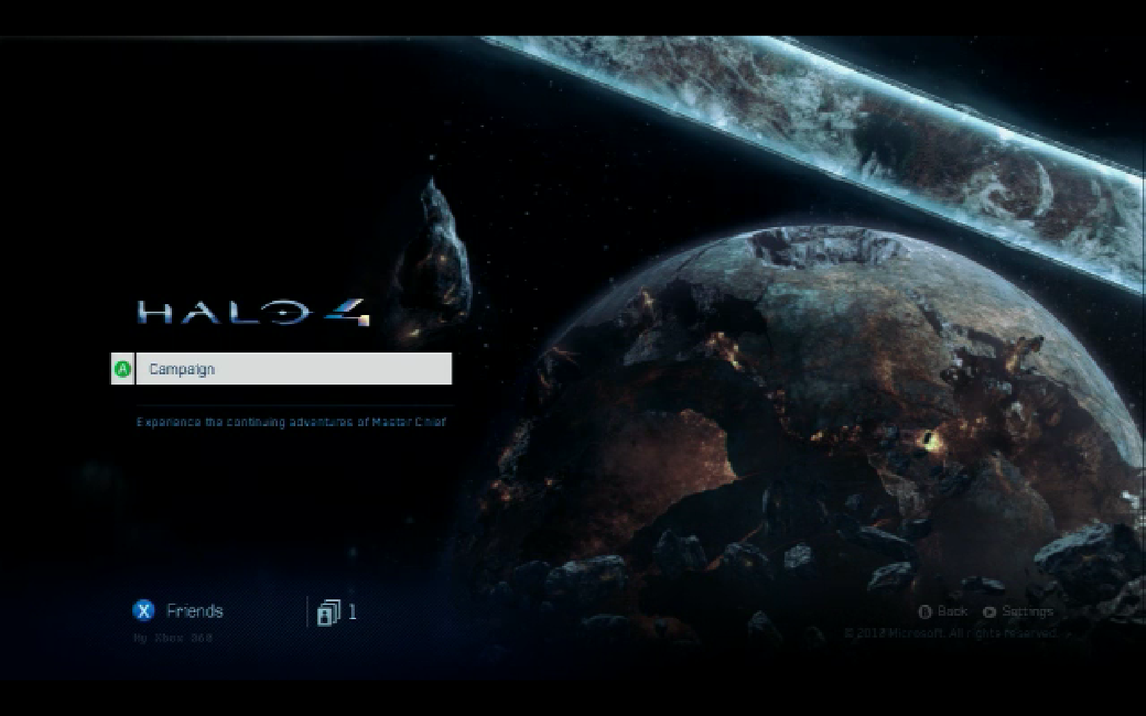Click the player count number 1
Image resolution: width=1146 pixels, height=716 pixels.
point(352,612)
